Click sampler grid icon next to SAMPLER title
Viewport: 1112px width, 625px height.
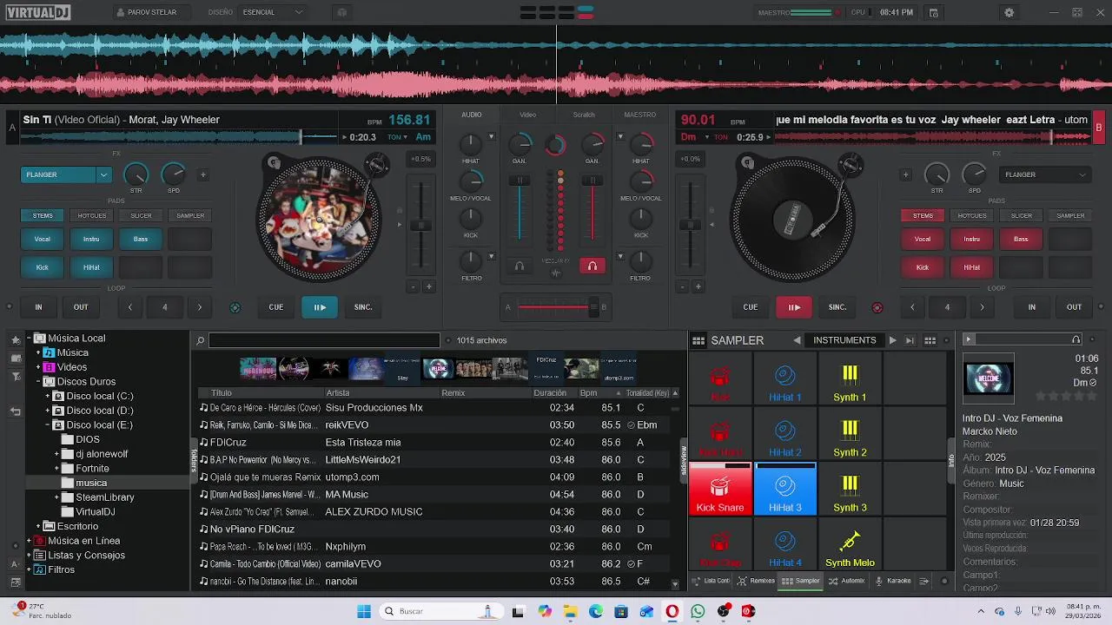coord(698,341)
